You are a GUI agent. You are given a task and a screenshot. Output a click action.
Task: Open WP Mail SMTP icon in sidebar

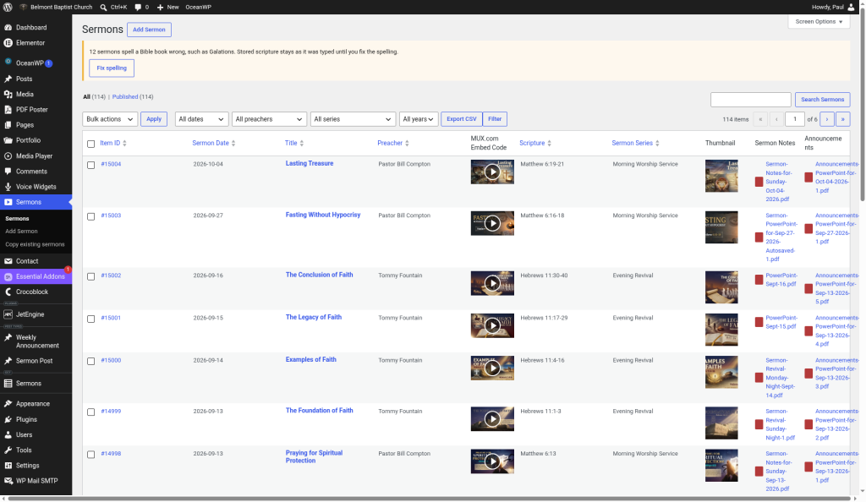(8, 481)
